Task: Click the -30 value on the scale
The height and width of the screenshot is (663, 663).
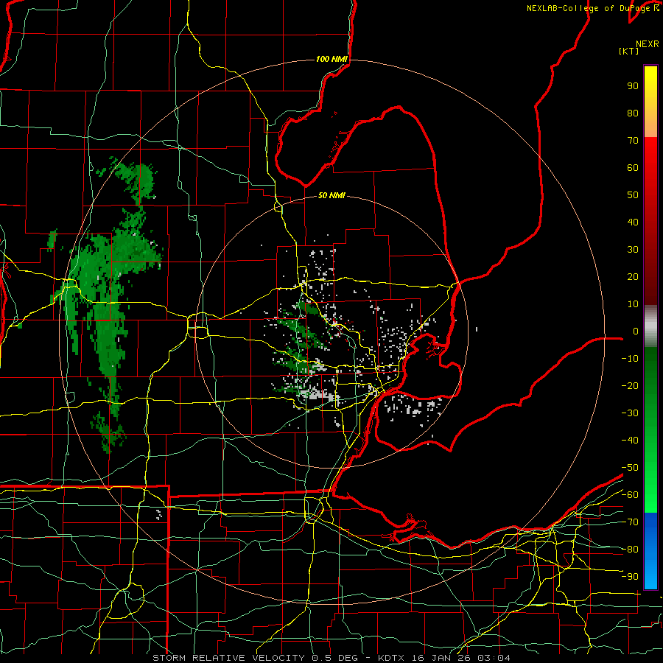Action: click(630, 413)
